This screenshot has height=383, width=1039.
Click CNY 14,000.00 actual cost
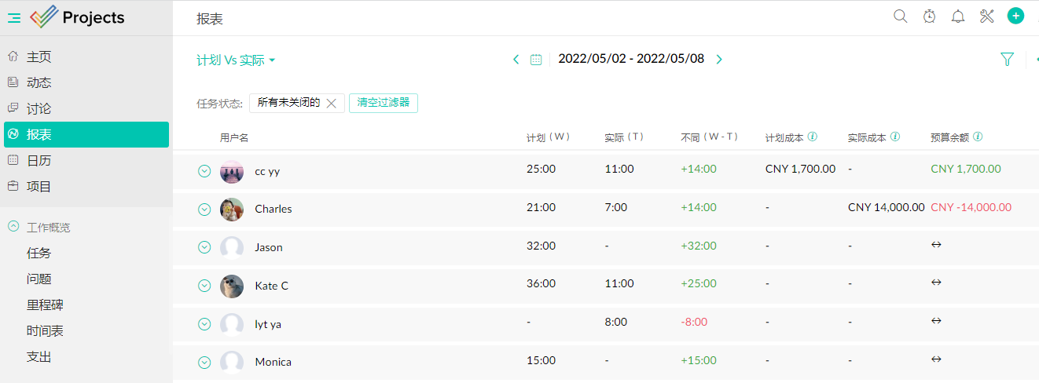(886, 208)
